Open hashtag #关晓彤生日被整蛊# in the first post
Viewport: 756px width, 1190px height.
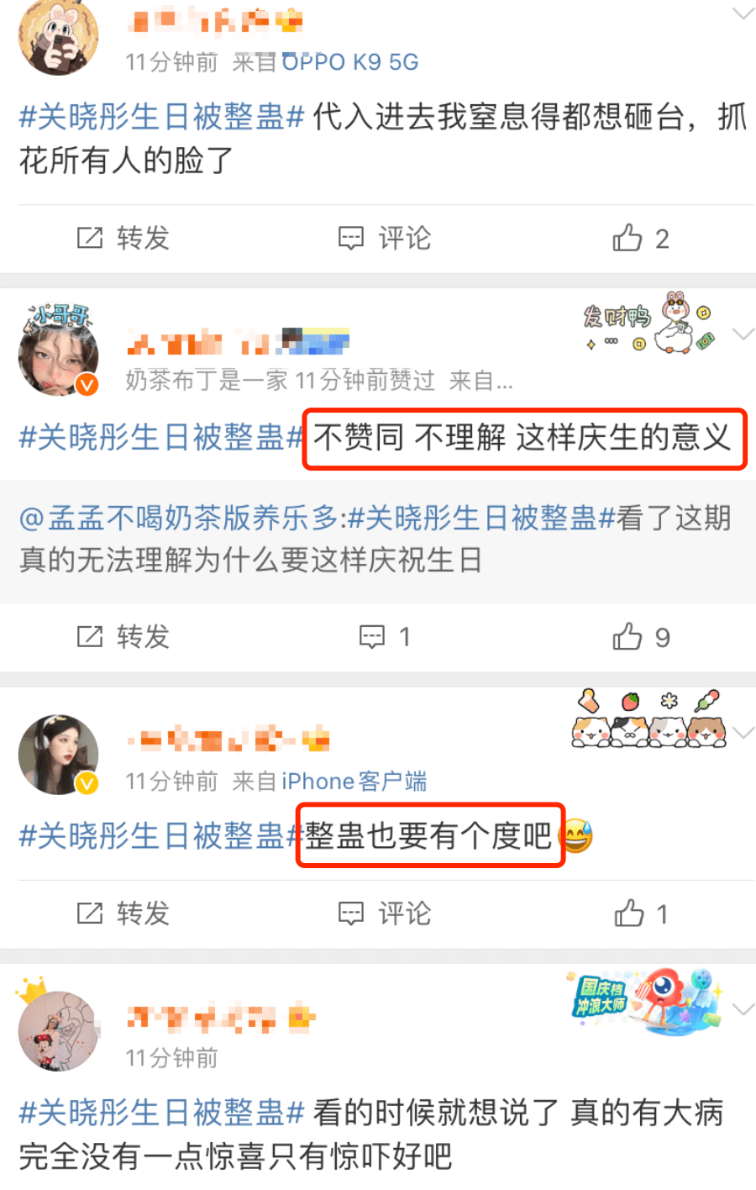pyautogui.click(x=161, y=117)
